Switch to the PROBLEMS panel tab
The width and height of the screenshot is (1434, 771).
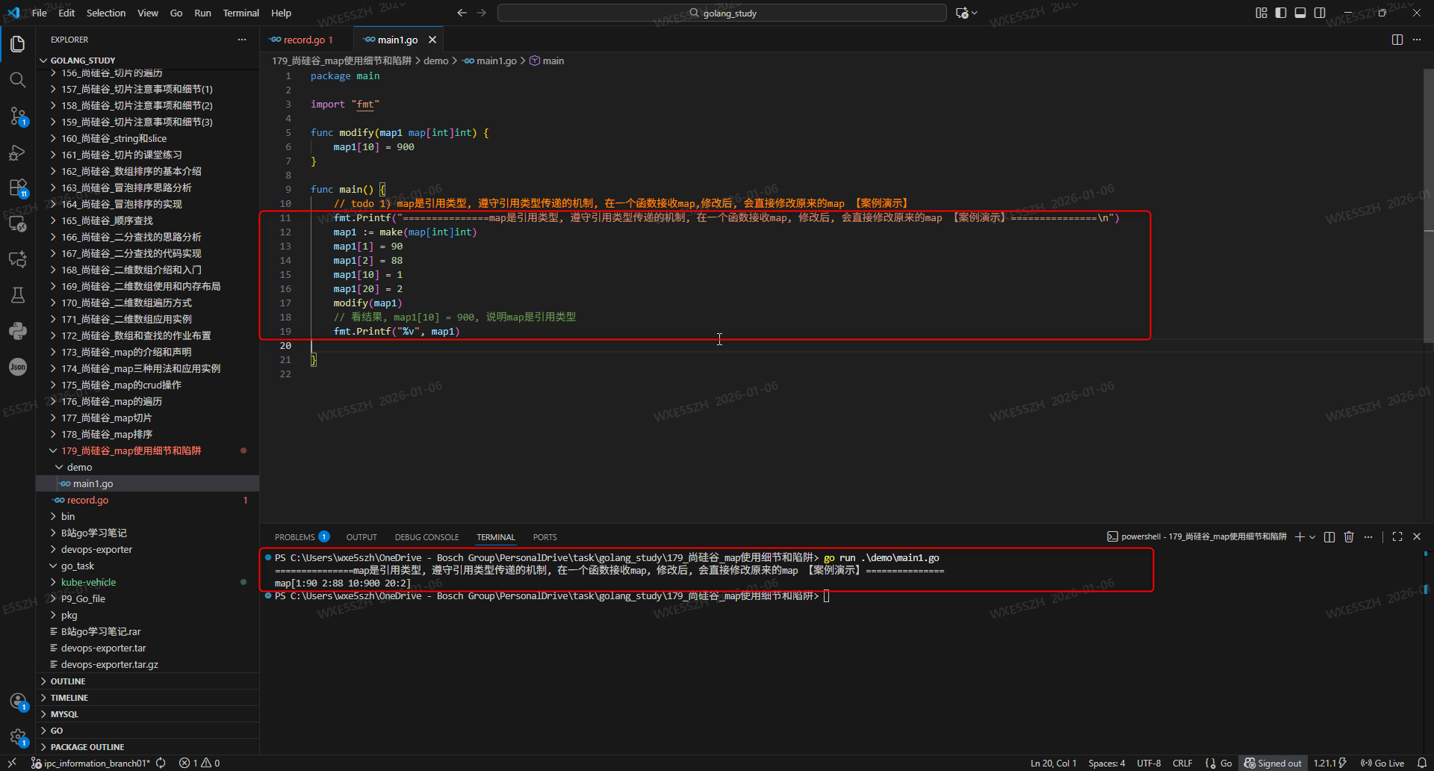[x=302, y=537]
